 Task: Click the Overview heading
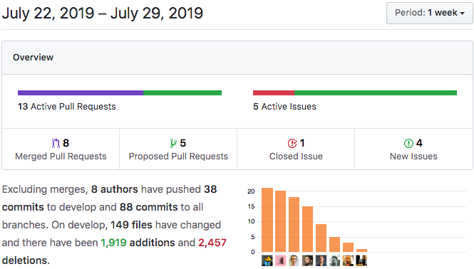pos(33,58)
